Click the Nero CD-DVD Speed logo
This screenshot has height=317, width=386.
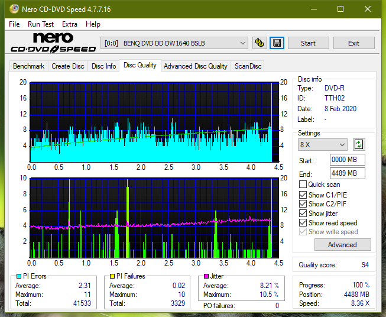tap(53, 43)
